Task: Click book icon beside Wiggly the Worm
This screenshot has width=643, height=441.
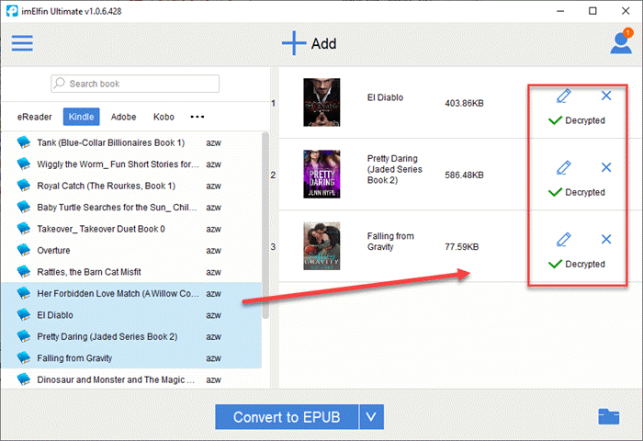Action: pos(24,164)
